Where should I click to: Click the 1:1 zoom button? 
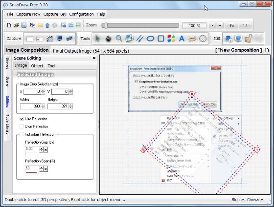click(245, 26)
